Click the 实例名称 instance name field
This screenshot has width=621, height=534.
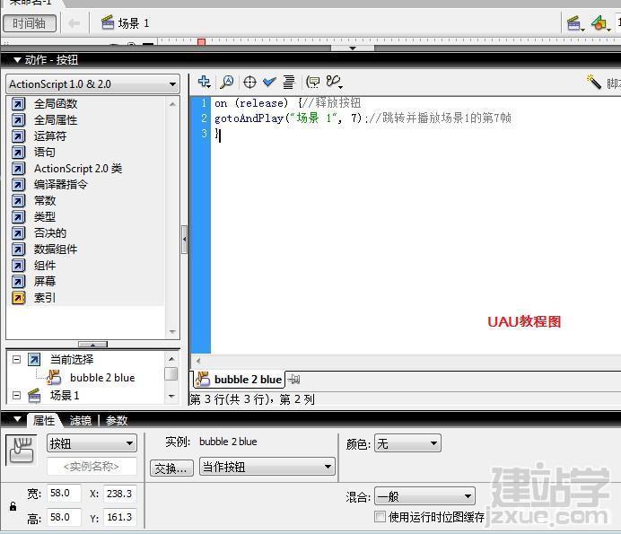point(92,467)
